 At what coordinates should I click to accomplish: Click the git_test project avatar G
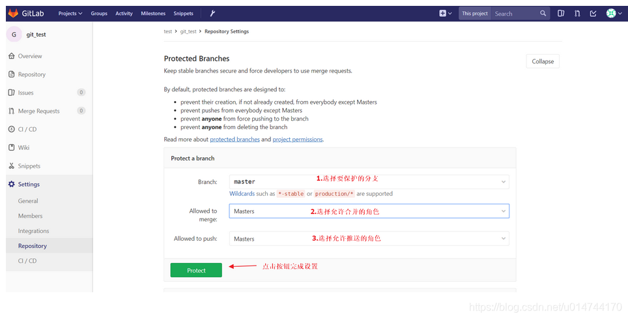point(14,34)
